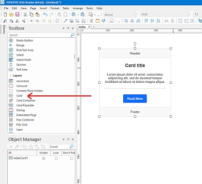The image size is (202, 184).
Task: Align selected objects to the left
Action: (x=126, y=21)
